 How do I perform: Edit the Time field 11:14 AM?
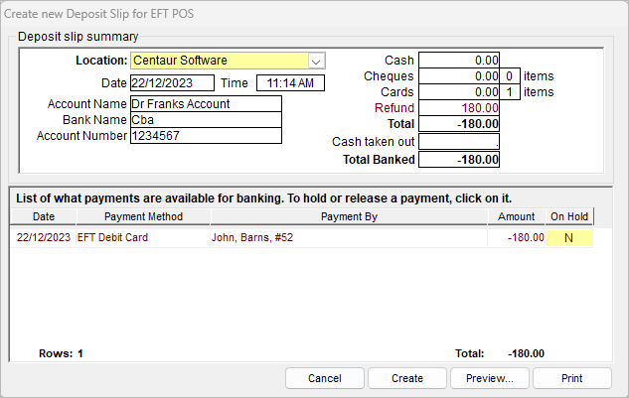(290, 83)
